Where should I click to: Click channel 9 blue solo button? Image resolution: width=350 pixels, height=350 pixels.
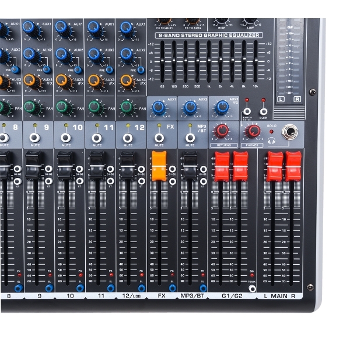tap(50, 288)
